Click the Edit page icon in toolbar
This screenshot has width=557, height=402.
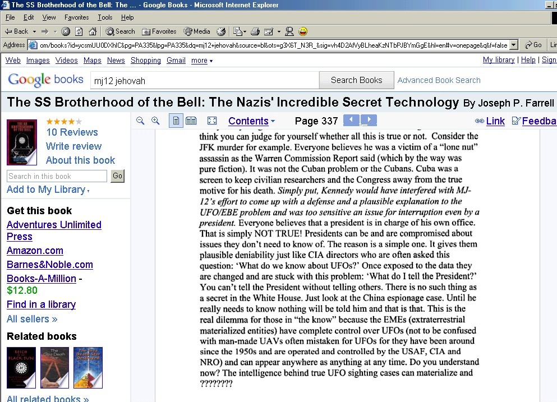click(x=269, y=31)
